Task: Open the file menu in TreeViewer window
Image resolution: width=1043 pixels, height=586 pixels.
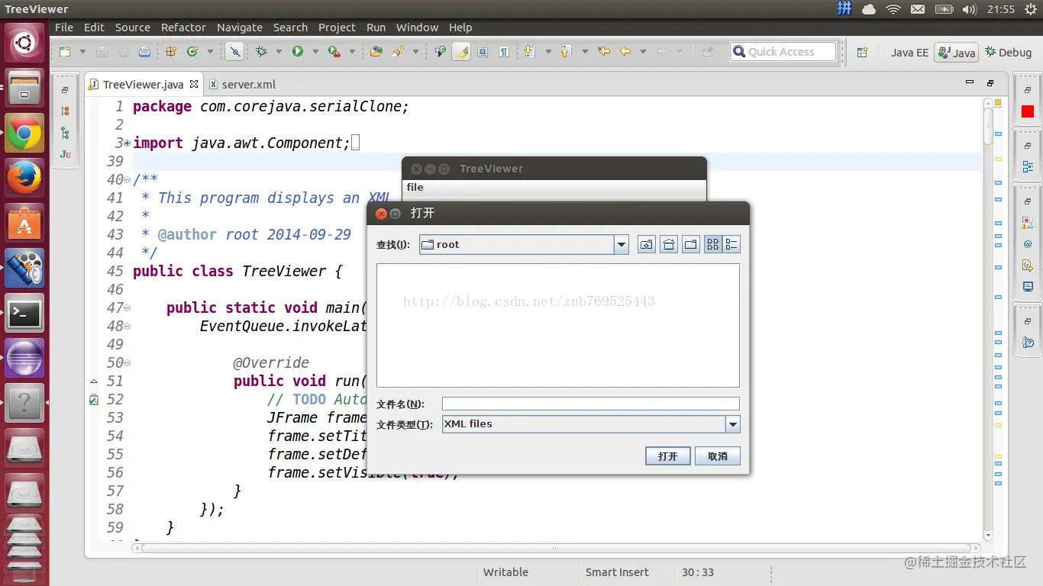Action: coord(415,188)
